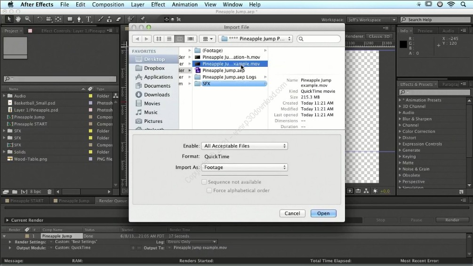Expand the Solids folder in Project panel
Screen dimensions: 473x266
(x=4, y=152)
